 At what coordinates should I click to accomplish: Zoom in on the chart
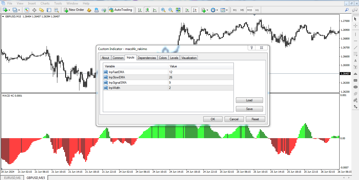click(x=163, y=10)
